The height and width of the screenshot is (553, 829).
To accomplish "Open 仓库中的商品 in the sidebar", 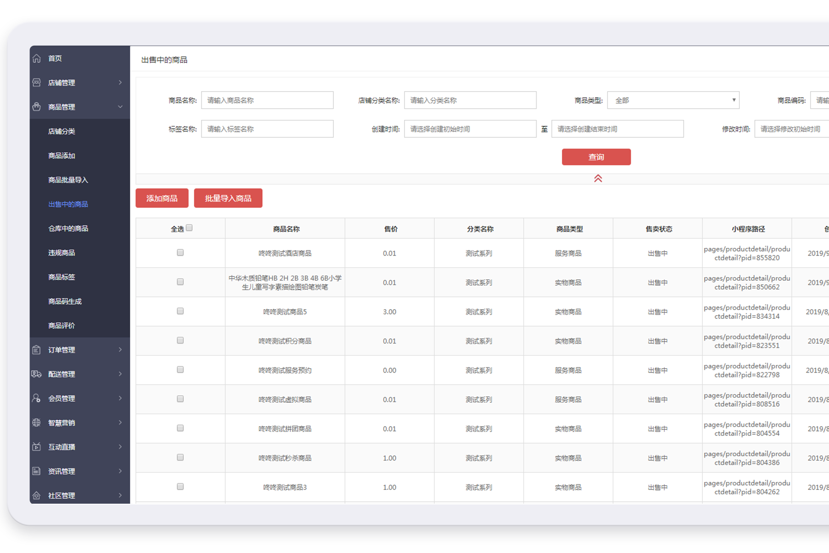I will [x=68, y=229].
